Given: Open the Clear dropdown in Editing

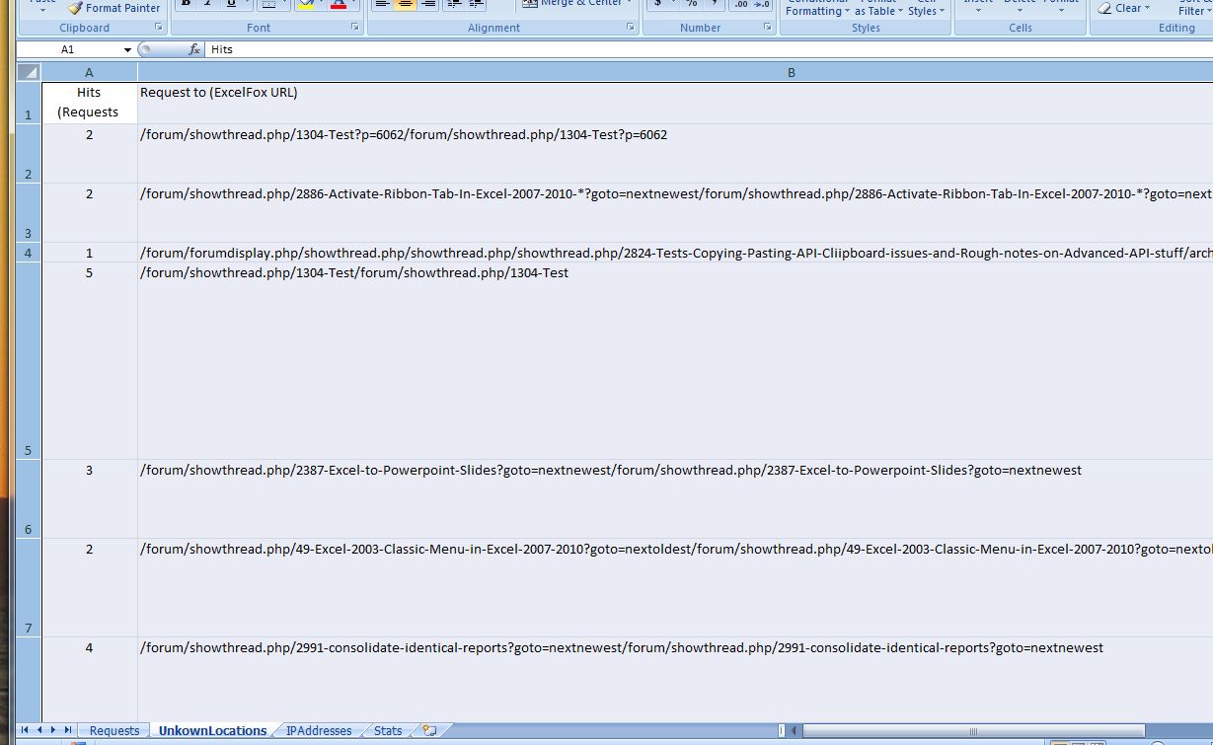Looking at the screenshot, I should [1123, 8].
